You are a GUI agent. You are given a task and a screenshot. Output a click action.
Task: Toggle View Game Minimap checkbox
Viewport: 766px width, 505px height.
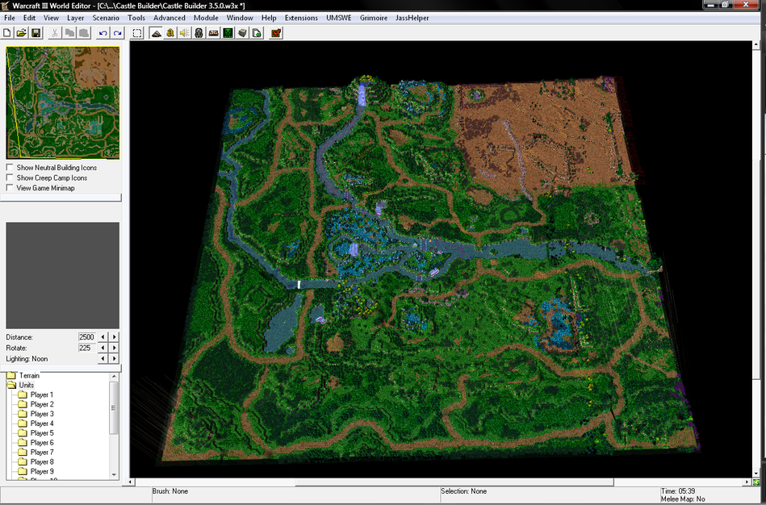pos(10,187)
